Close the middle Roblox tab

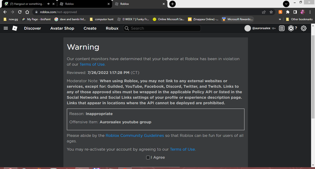108,4
